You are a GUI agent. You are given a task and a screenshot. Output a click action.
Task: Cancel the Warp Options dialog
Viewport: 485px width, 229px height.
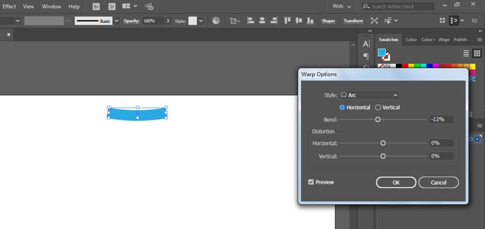(438, 182)
